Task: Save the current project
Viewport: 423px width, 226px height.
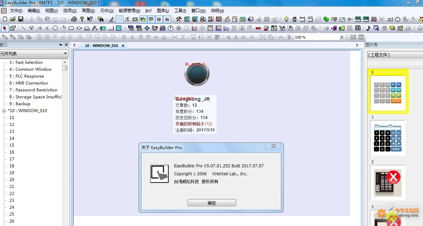Action: coord(21,19)
